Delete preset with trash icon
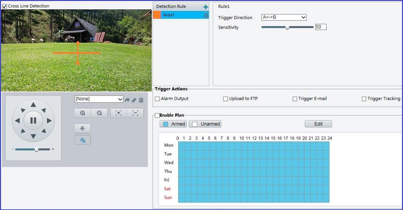Screen dimensions: 403x210 (x=141, y=100)
